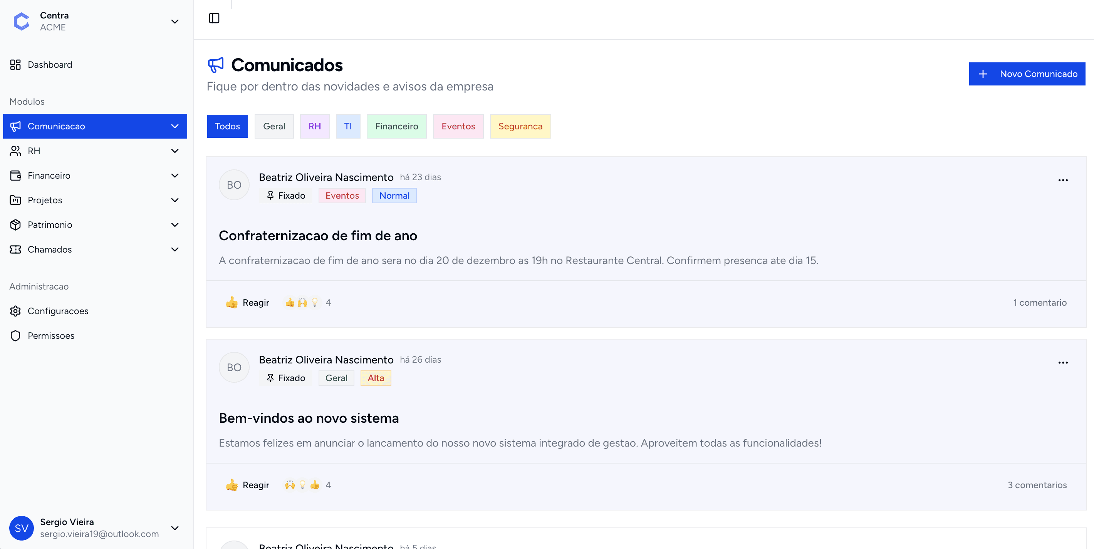Screen dimensions: 1094x549
Task: Expand the Centra ACME workspace selector
Action: coord(175,21)
